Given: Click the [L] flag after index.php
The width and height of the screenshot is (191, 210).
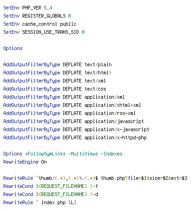Looking at the screenshot, I should [72, 202].
